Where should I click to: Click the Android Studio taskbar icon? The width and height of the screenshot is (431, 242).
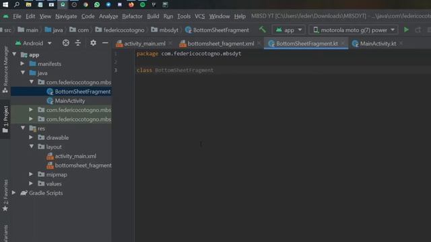63,5
